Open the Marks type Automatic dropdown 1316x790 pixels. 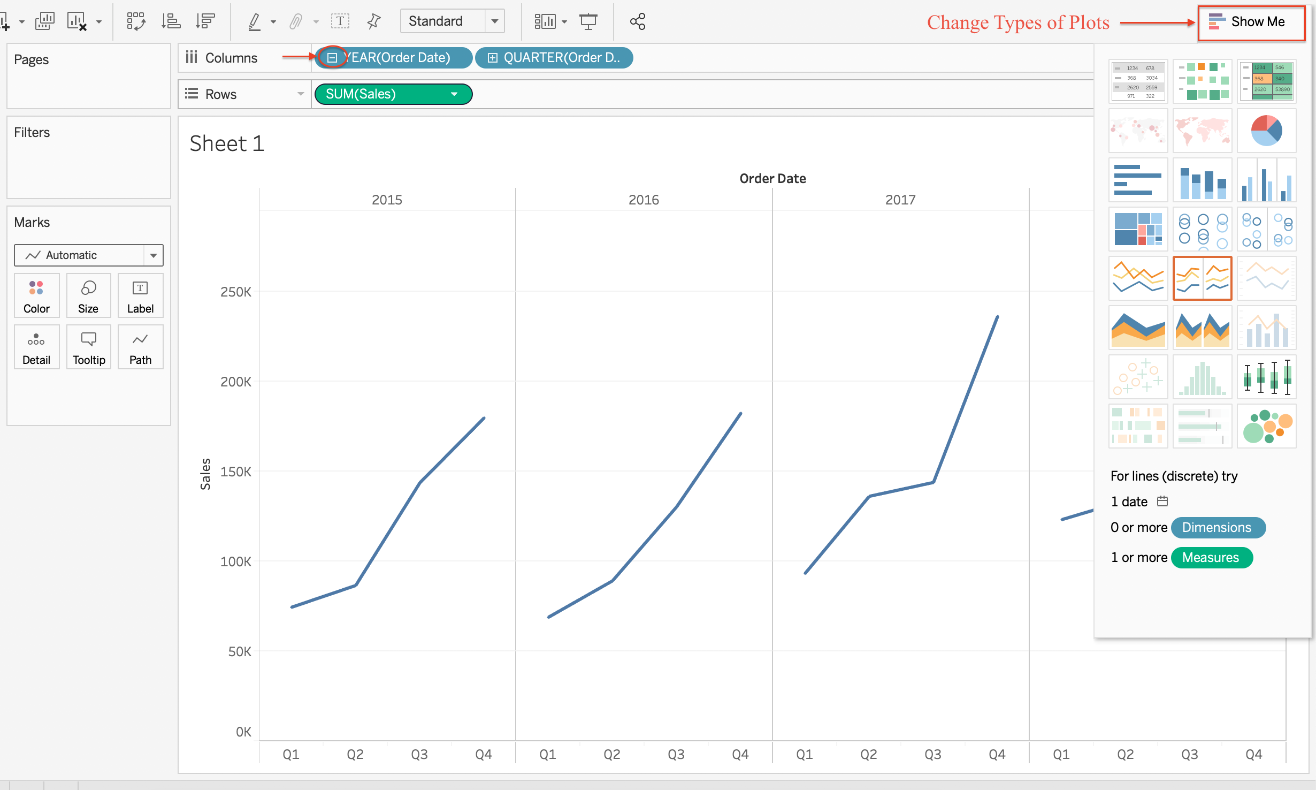[89, 255]
